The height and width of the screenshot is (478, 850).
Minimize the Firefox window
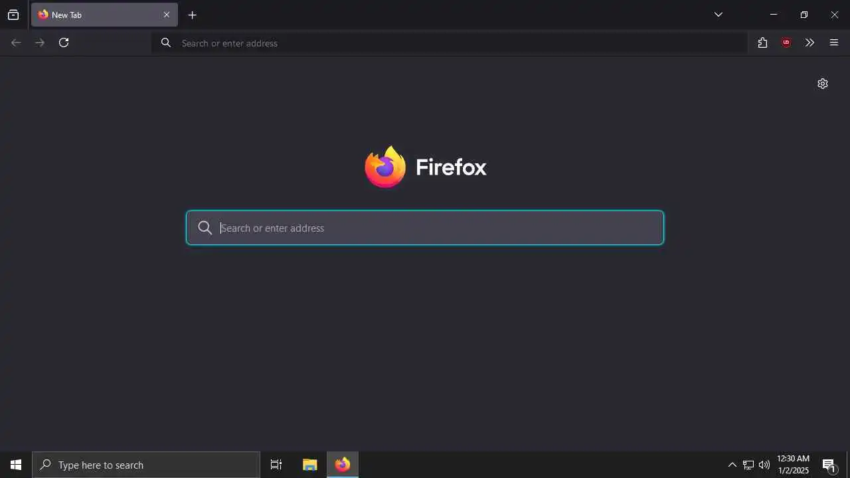[x=773, y=15]
